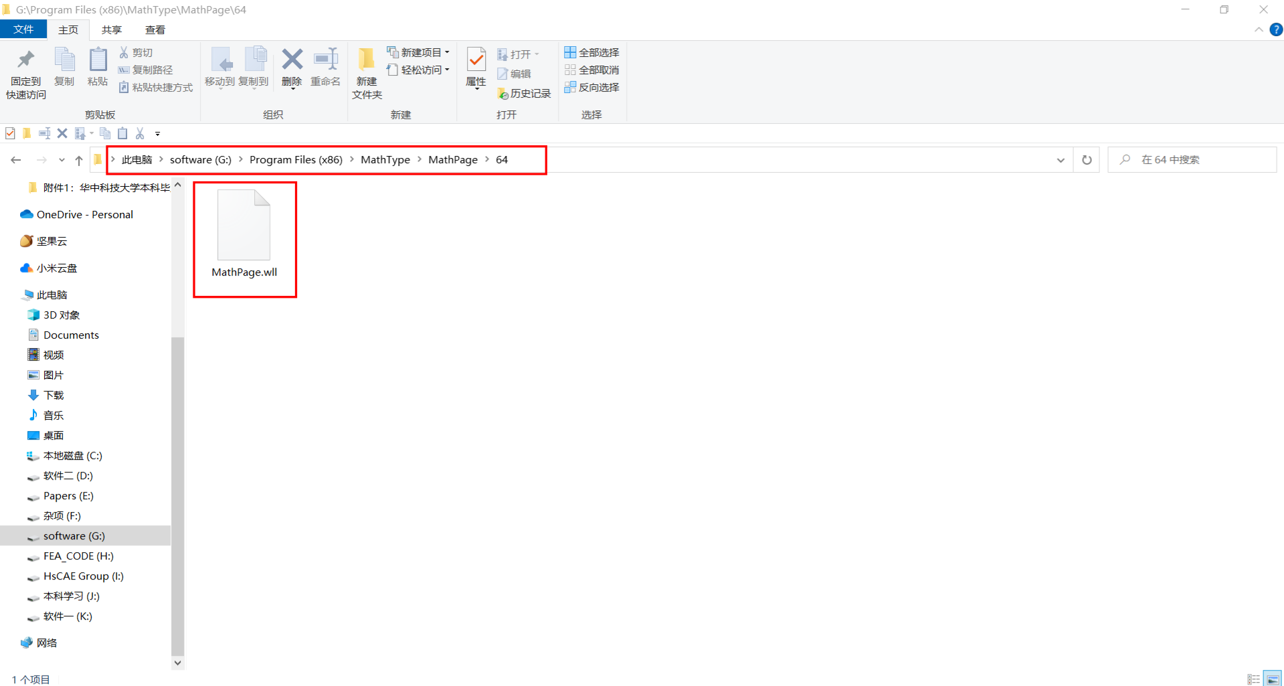Switch to the Share (共享) ribbon tab
The image size is (1284, 686).
(x=112, y=29)
